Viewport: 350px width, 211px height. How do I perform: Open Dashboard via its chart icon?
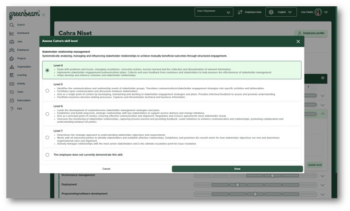(x=11, y=33)
